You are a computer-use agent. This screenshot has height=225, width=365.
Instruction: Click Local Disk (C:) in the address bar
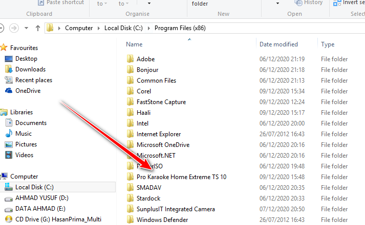point(123,28)
